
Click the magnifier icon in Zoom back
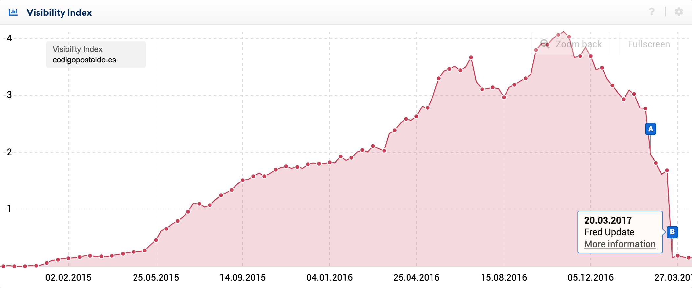(x=545, y=44)
